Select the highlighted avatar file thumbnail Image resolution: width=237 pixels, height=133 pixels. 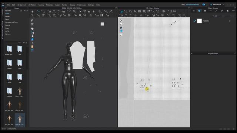coord(20,120)
